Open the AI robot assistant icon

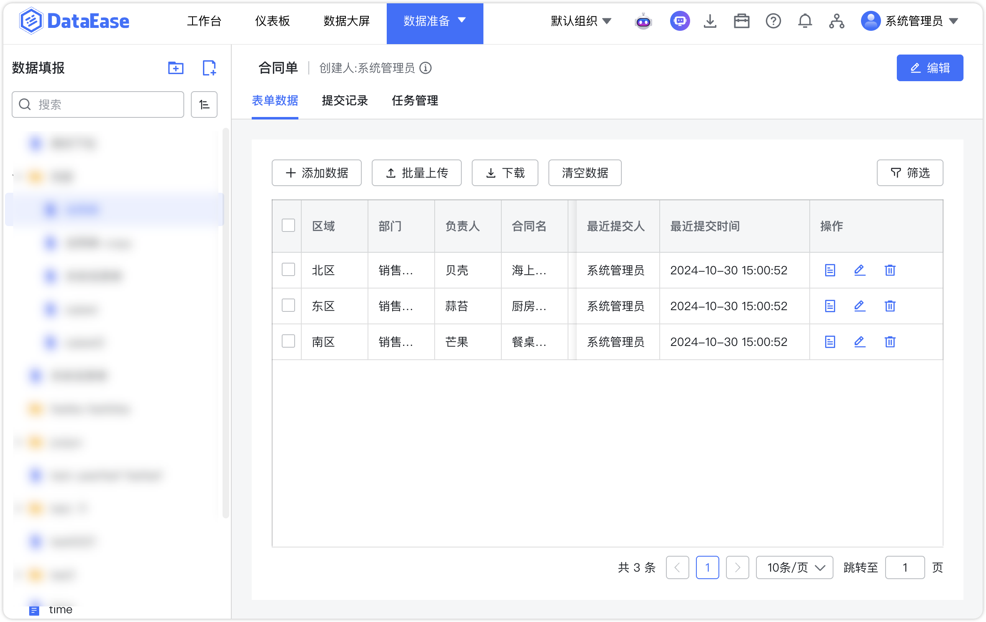(643, 21)
